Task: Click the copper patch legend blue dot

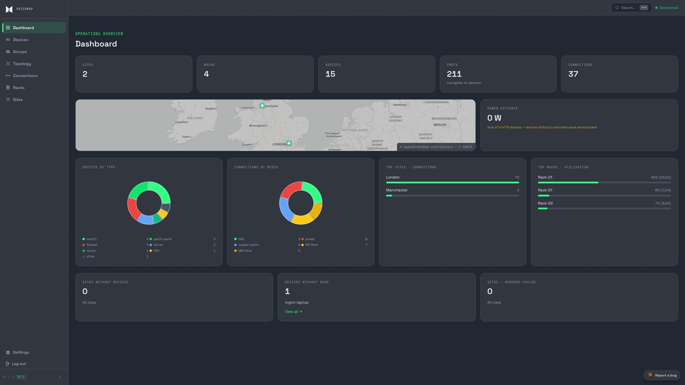Action: [235, 245]
